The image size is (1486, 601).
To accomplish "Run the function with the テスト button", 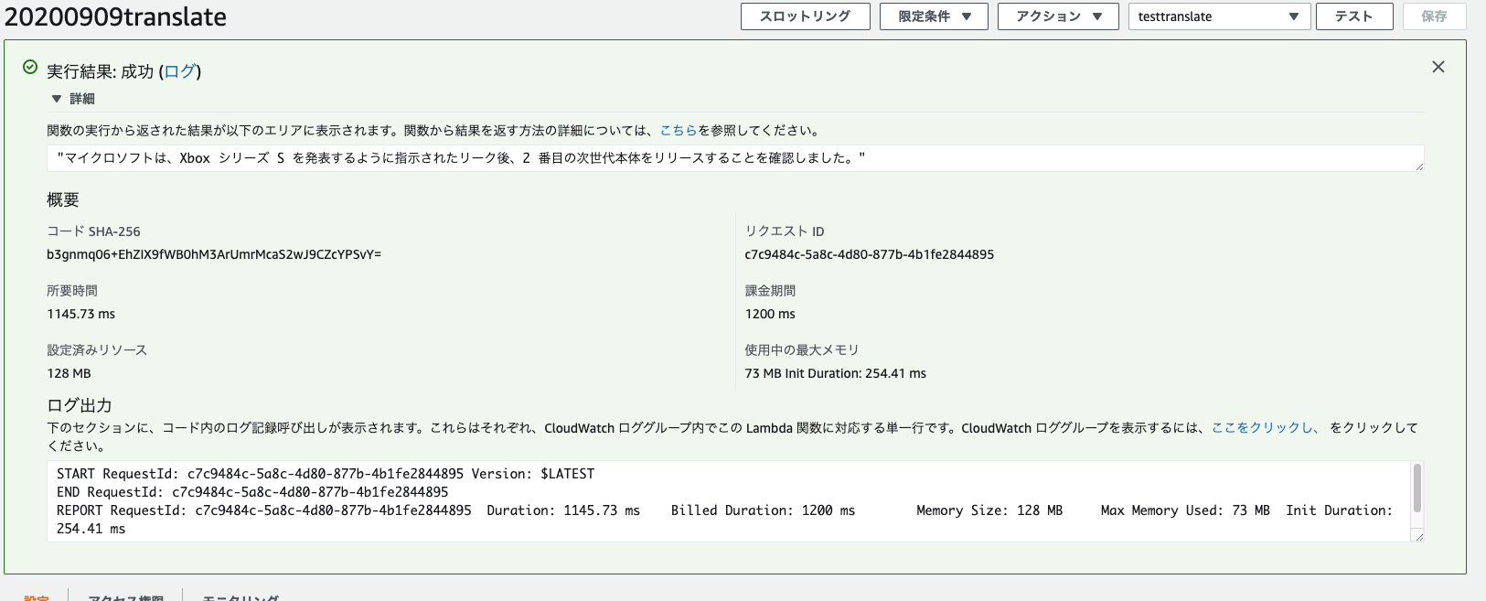I will (1354, 16).
